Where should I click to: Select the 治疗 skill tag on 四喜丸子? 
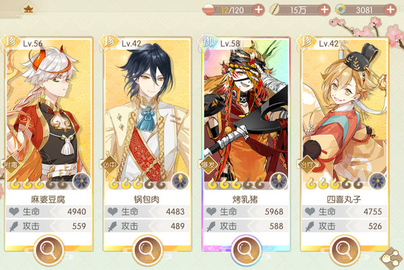(x=307, y=165)
